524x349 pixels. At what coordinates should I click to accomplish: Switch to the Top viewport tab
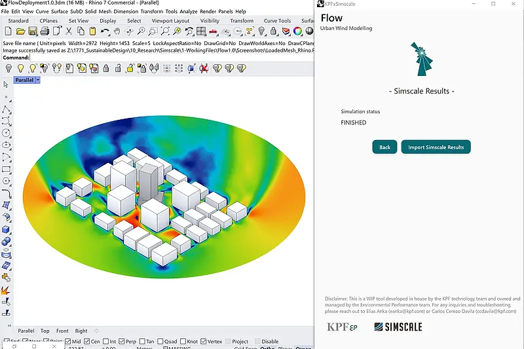pyautogui.click(x=45, y=331)
